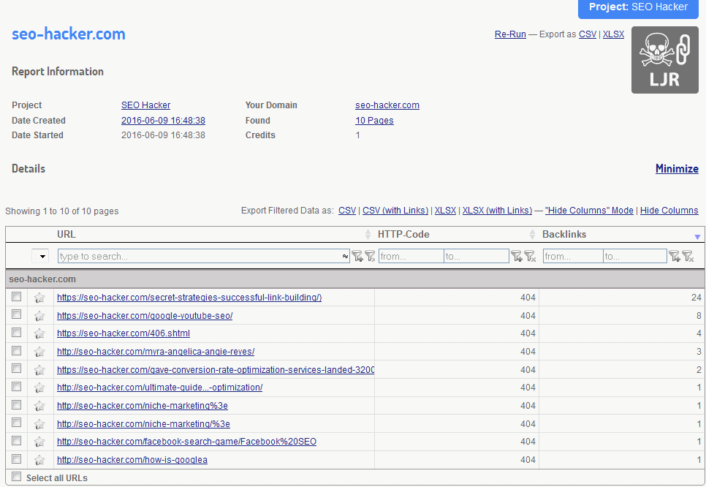Apply the URL column filter funnel
The width and height of the screenshot is (706, 487).
point(357,256)
